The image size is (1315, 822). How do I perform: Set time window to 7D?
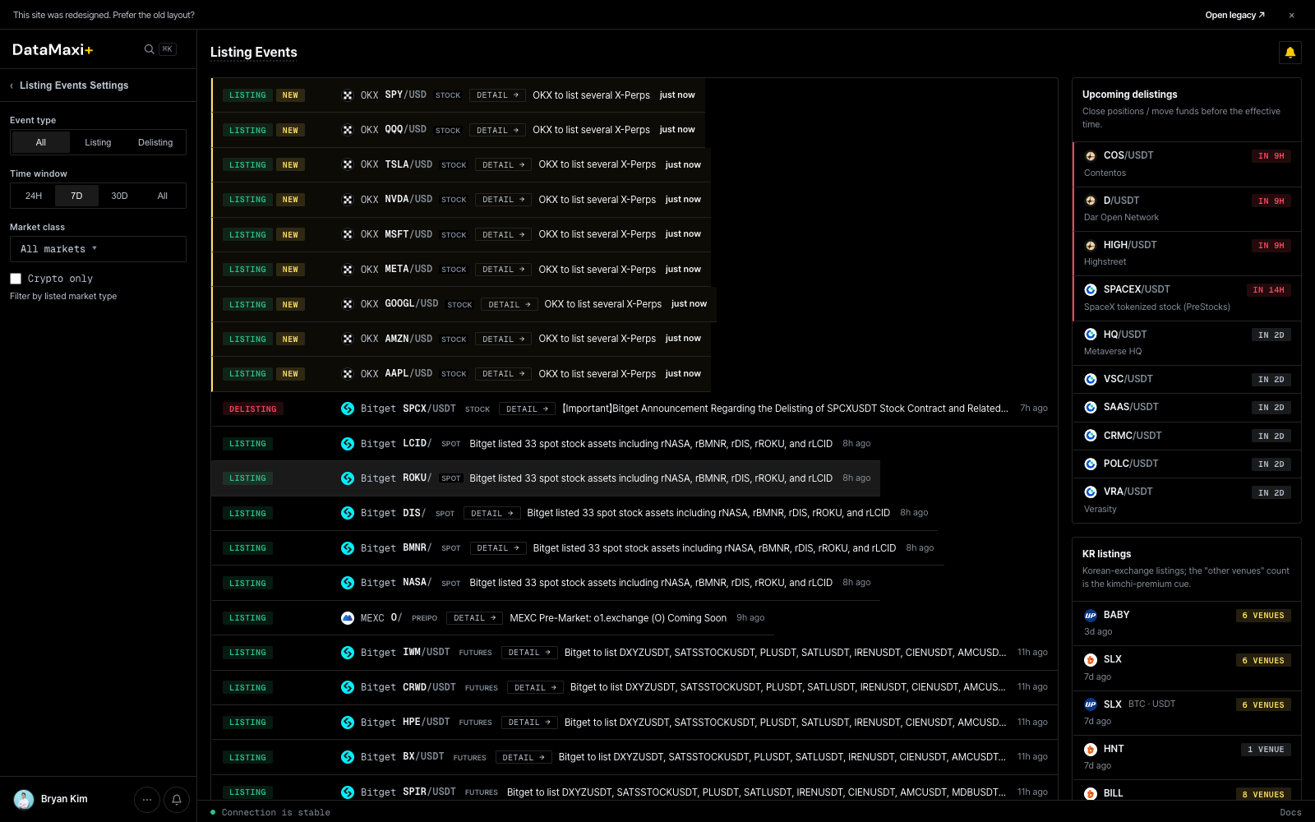pos(76,196)
